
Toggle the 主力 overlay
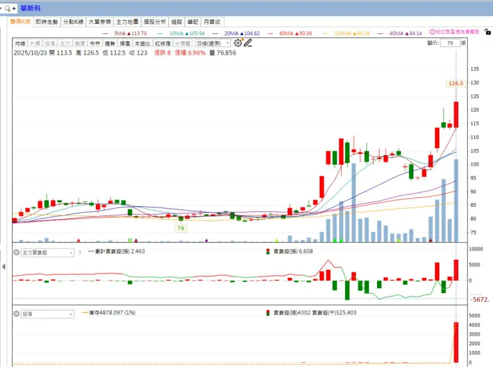point(65,43)
